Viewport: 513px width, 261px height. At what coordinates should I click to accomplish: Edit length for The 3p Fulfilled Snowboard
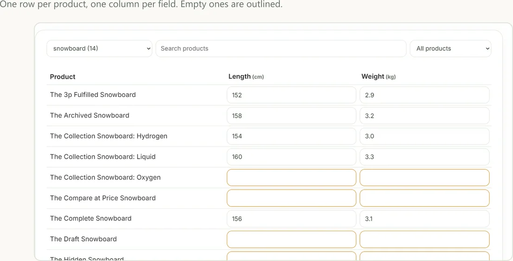pos(291,95)
